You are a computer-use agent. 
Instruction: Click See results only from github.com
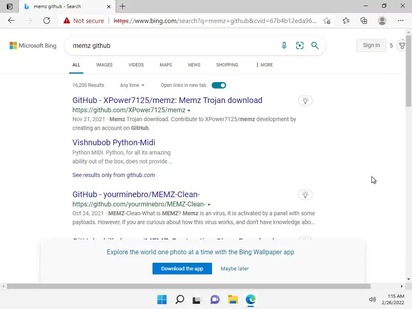coord(113,175)
